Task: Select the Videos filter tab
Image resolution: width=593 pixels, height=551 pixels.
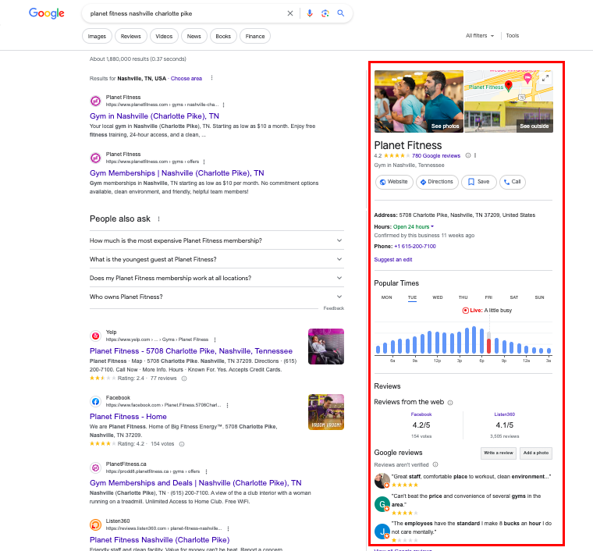Action: [164, 37]
